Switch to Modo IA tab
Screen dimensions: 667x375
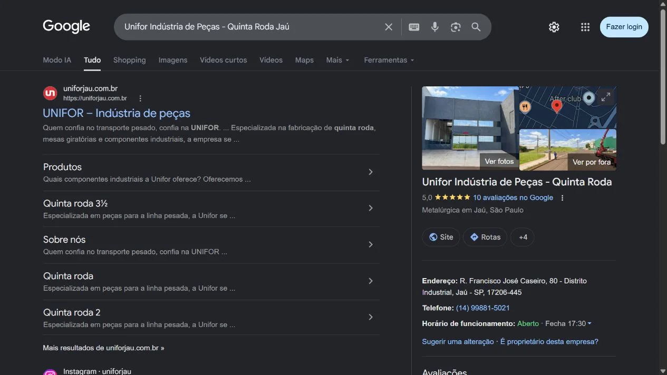57,60
